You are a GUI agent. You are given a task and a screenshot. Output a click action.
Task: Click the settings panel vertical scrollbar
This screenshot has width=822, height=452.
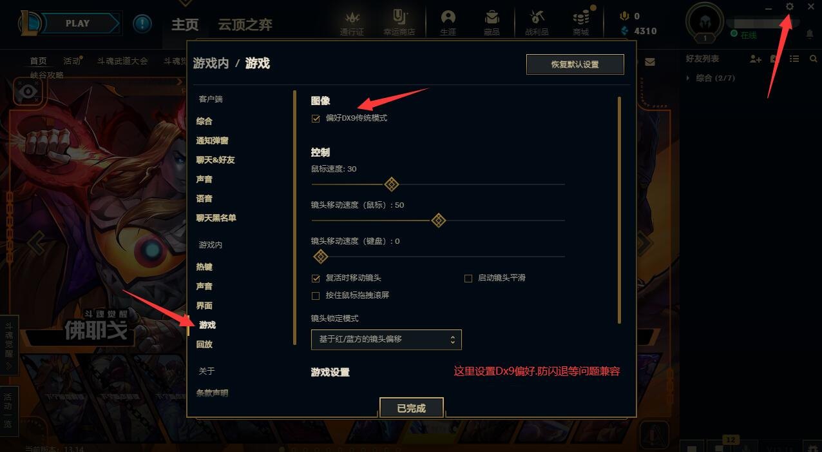(x=619, y=210)
